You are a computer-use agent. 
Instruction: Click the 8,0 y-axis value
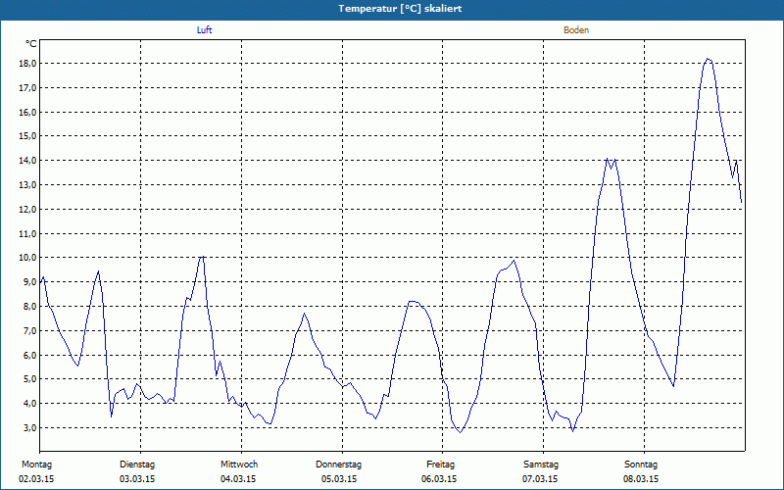30,307
